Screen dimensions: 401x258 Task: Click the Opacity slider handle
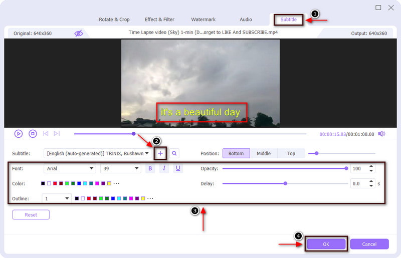tap(346, 168)
